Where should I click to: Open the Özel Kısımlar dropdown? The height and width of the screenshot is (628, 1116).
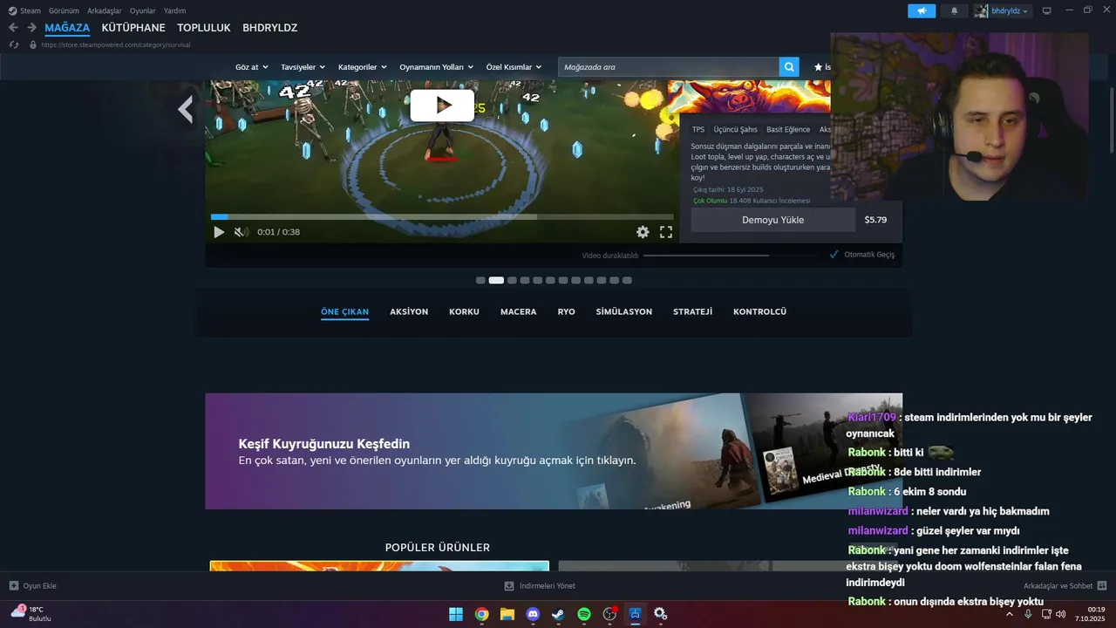pyautogui.click(x=514, y=67)
